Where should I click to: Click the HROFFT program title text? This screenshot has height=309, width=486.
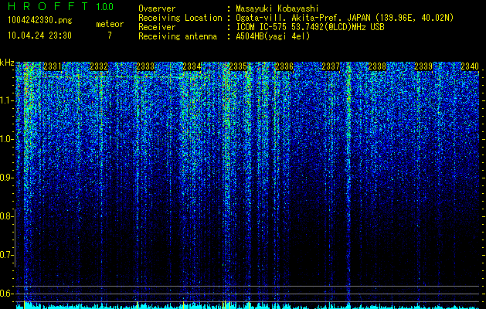click(x=48, y=6)
